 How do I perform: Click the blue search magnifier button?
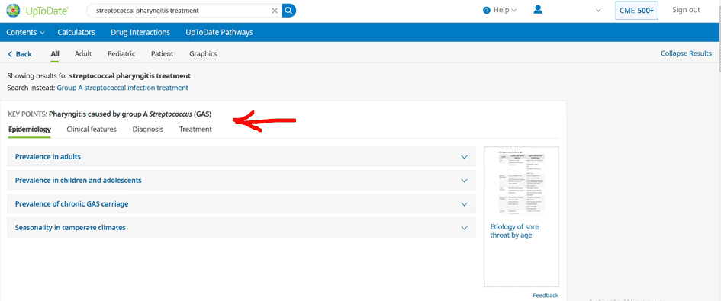pyautogui.click(x=288, y=10)
